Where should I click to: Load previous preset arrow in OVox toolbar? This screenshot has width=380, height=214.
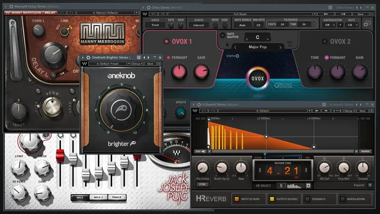click(326, 14)
